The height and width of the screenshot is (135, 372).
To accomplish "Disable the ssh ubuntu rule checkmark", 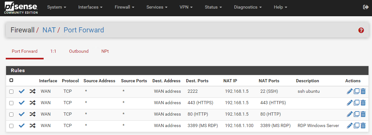I will (x=22, y=91).
